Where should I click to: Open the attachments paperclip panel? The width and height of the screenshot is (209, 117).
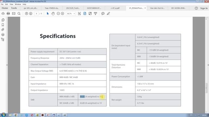coord(3,30)
